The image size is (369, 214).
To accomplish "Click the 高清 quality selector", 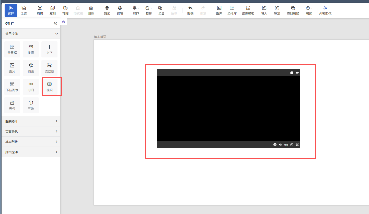I will [286, 145].
